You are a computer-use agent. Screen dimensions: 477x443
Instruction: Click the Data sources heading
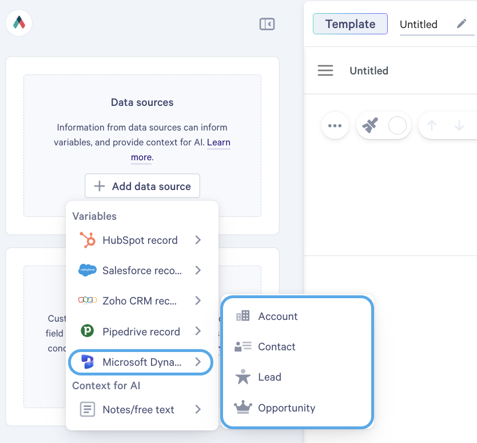pos(142,102)
